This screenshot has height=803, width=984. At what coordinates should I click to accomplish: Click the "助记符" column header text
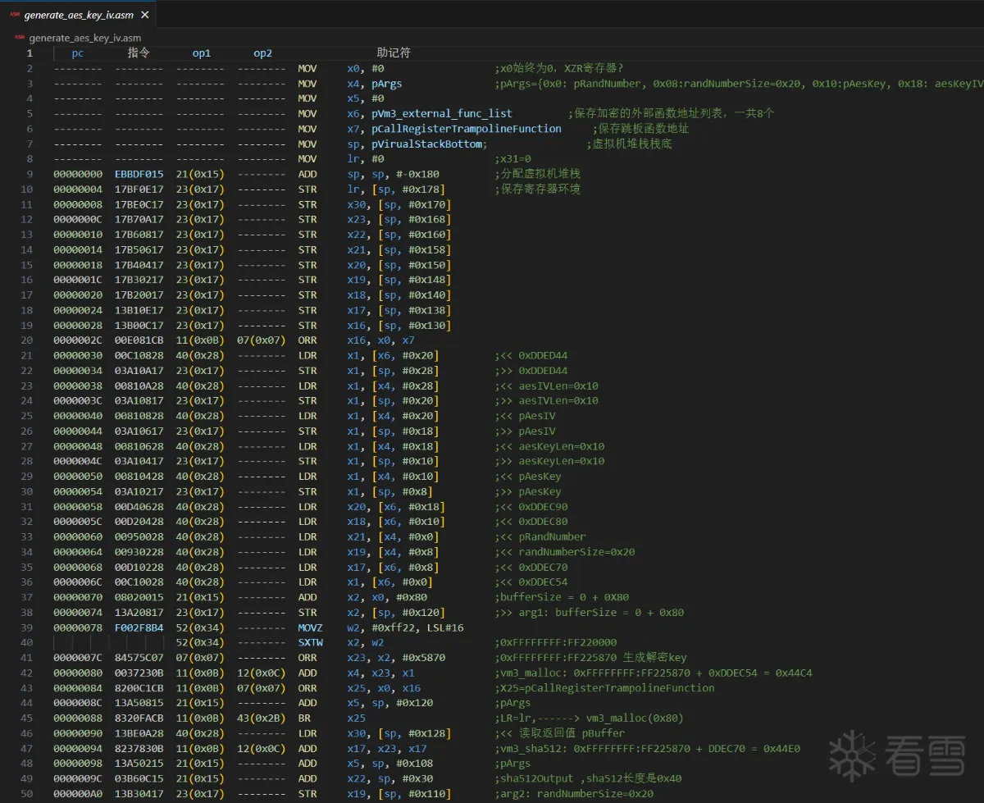coord(394,53)
